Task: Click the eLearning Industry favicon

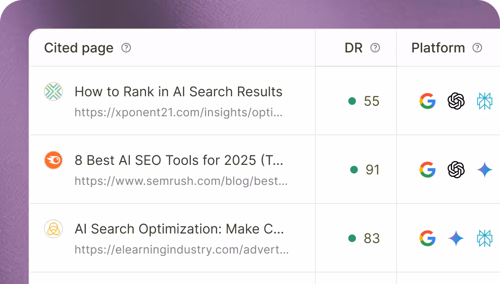Action: pos(53,229)
